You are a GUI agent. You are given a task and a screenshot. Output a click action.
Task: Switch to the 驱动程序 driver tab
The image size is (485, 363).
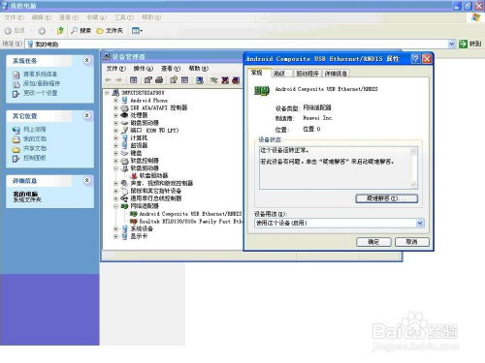307,74
